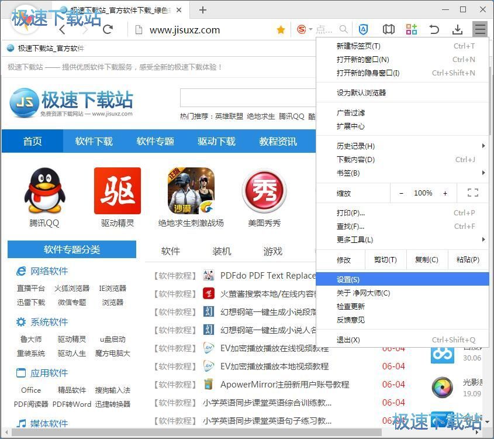Open the ad-block shield icon

(363, 30)
